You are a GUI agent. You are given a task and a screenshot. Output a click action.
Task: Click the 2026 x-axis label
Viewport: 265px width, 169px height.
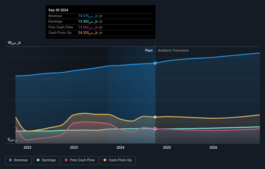click(x=213, y=148)
